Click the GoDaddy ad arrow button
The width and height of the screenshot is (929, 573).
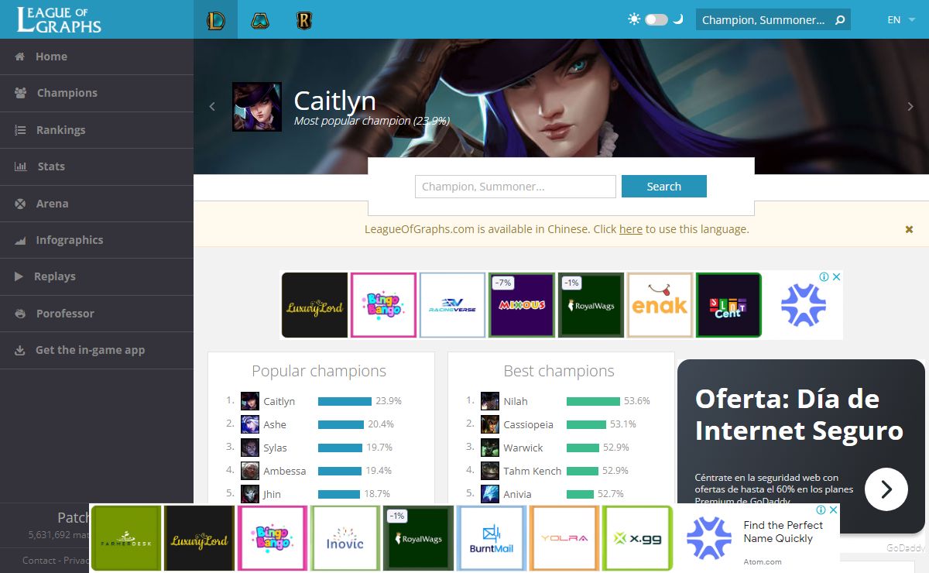(x=886, y=489)
